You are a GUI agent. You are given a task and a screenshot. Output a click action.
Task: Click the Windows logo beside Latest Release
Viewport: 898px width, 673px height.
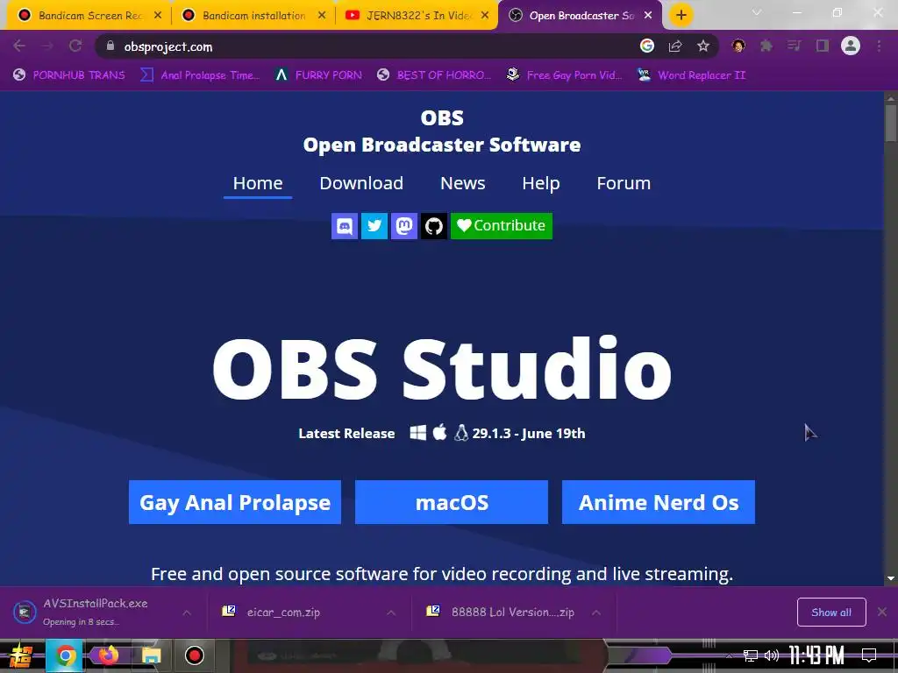[x=418, y=433]
